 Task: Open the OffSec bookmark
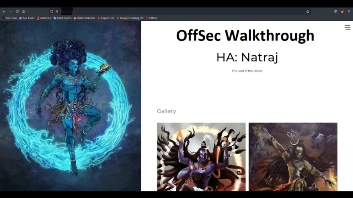click(151, 18)
